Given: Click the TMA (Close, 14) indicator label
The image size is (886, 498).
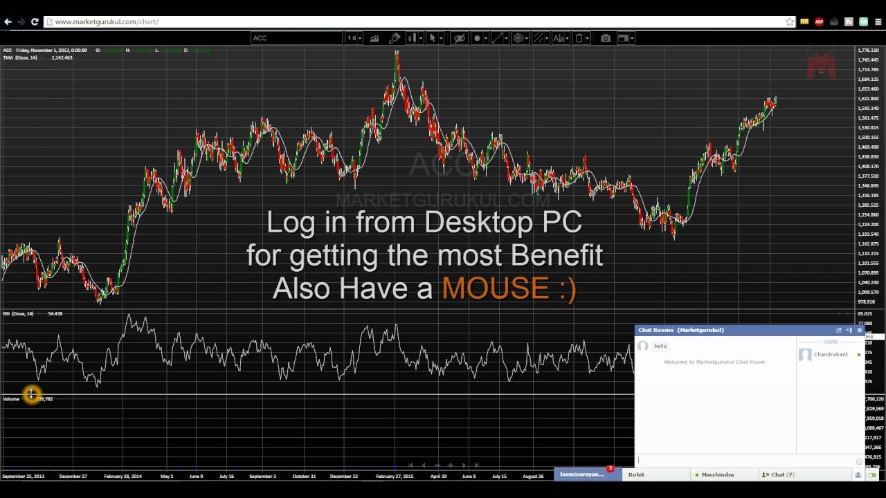Looking at the screenshot, I should [x=20, y=57].
